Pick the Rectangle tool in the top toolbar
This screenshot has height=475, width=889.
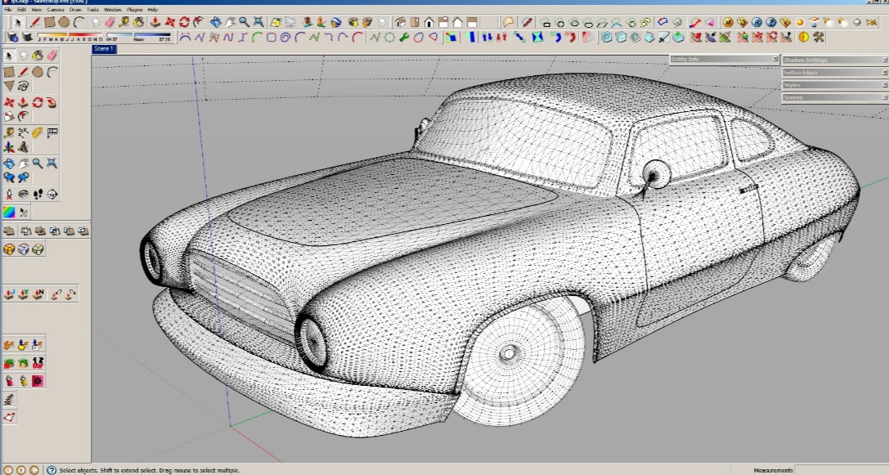tap(49, 22)
